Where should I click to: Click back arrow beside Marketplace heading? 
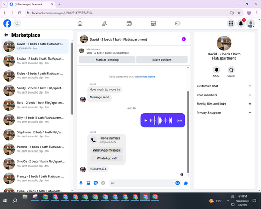tap(6, 35)
